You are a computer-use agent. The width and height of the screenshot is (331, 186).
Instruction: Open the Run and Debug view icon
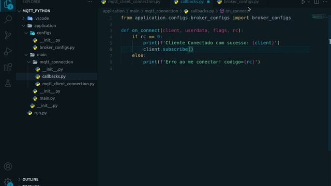(8, 51)
